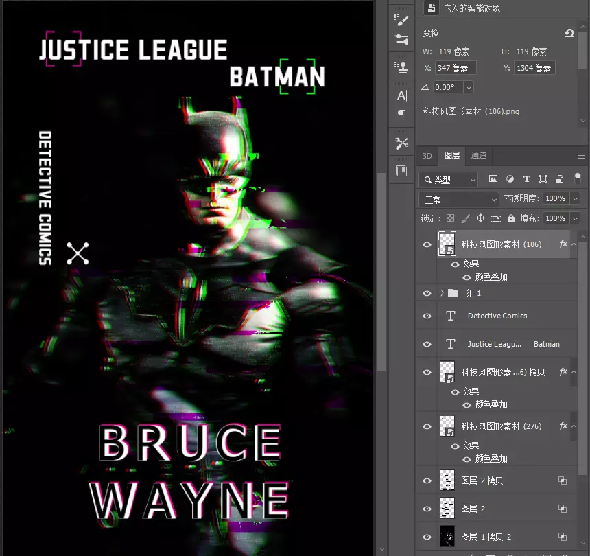This screenshot has width=590, height=556.
Task: Click the canvas vertical scrollbar
Action: click(x=381, y=271)
